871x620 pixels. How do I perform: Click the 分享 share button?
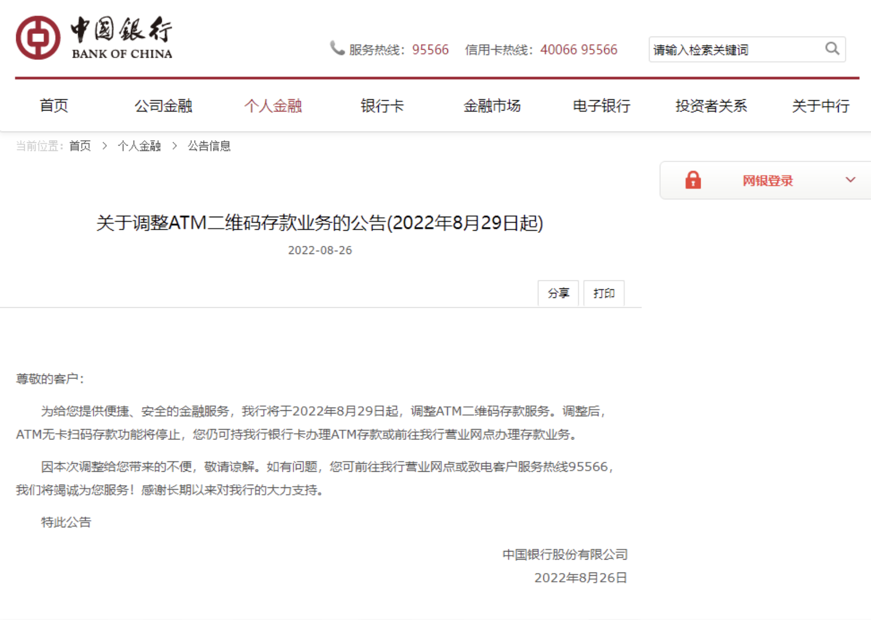(558, 293)
